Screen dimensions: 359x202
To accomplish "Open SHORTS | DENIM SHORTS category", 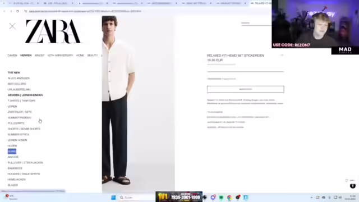I will click(x=24, y=129).
